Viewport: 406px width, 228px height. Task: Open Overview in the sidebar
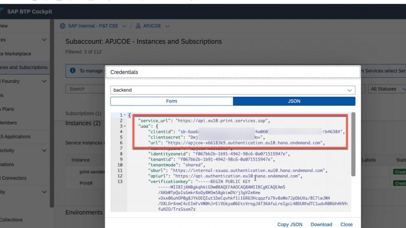4,26
